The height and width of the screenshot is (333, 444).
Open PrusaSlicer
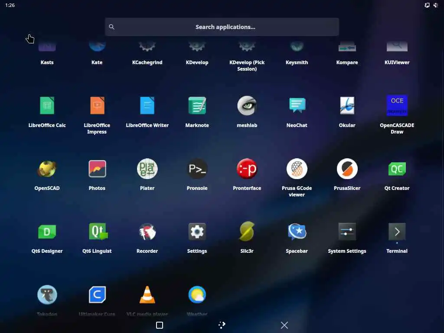tap(347, 175)
